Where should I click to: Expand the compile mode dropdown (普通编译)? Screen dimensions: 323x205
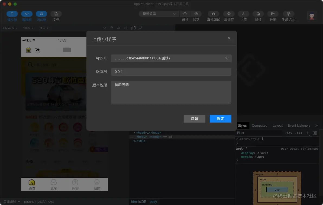pos(159,14)
